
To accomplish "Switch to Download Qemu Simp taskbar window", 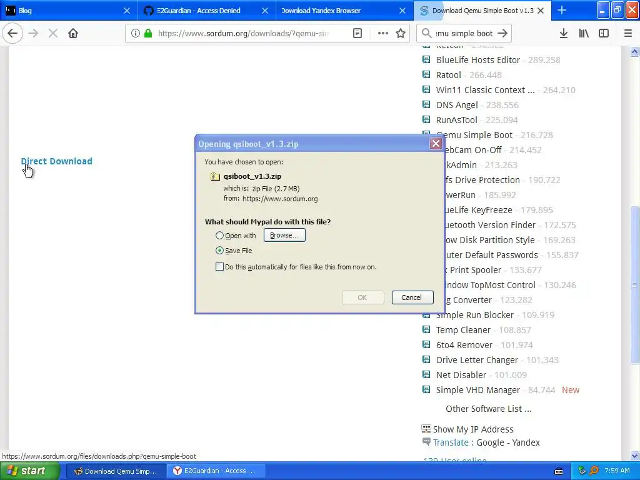I will point(115,471).
